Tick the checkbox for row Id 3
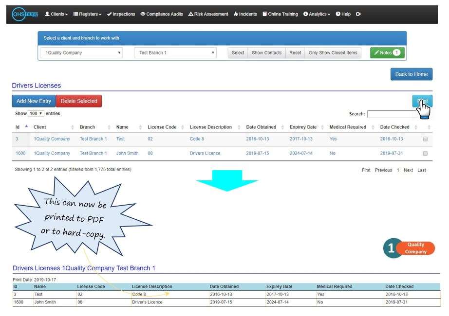 coord(425,139)
